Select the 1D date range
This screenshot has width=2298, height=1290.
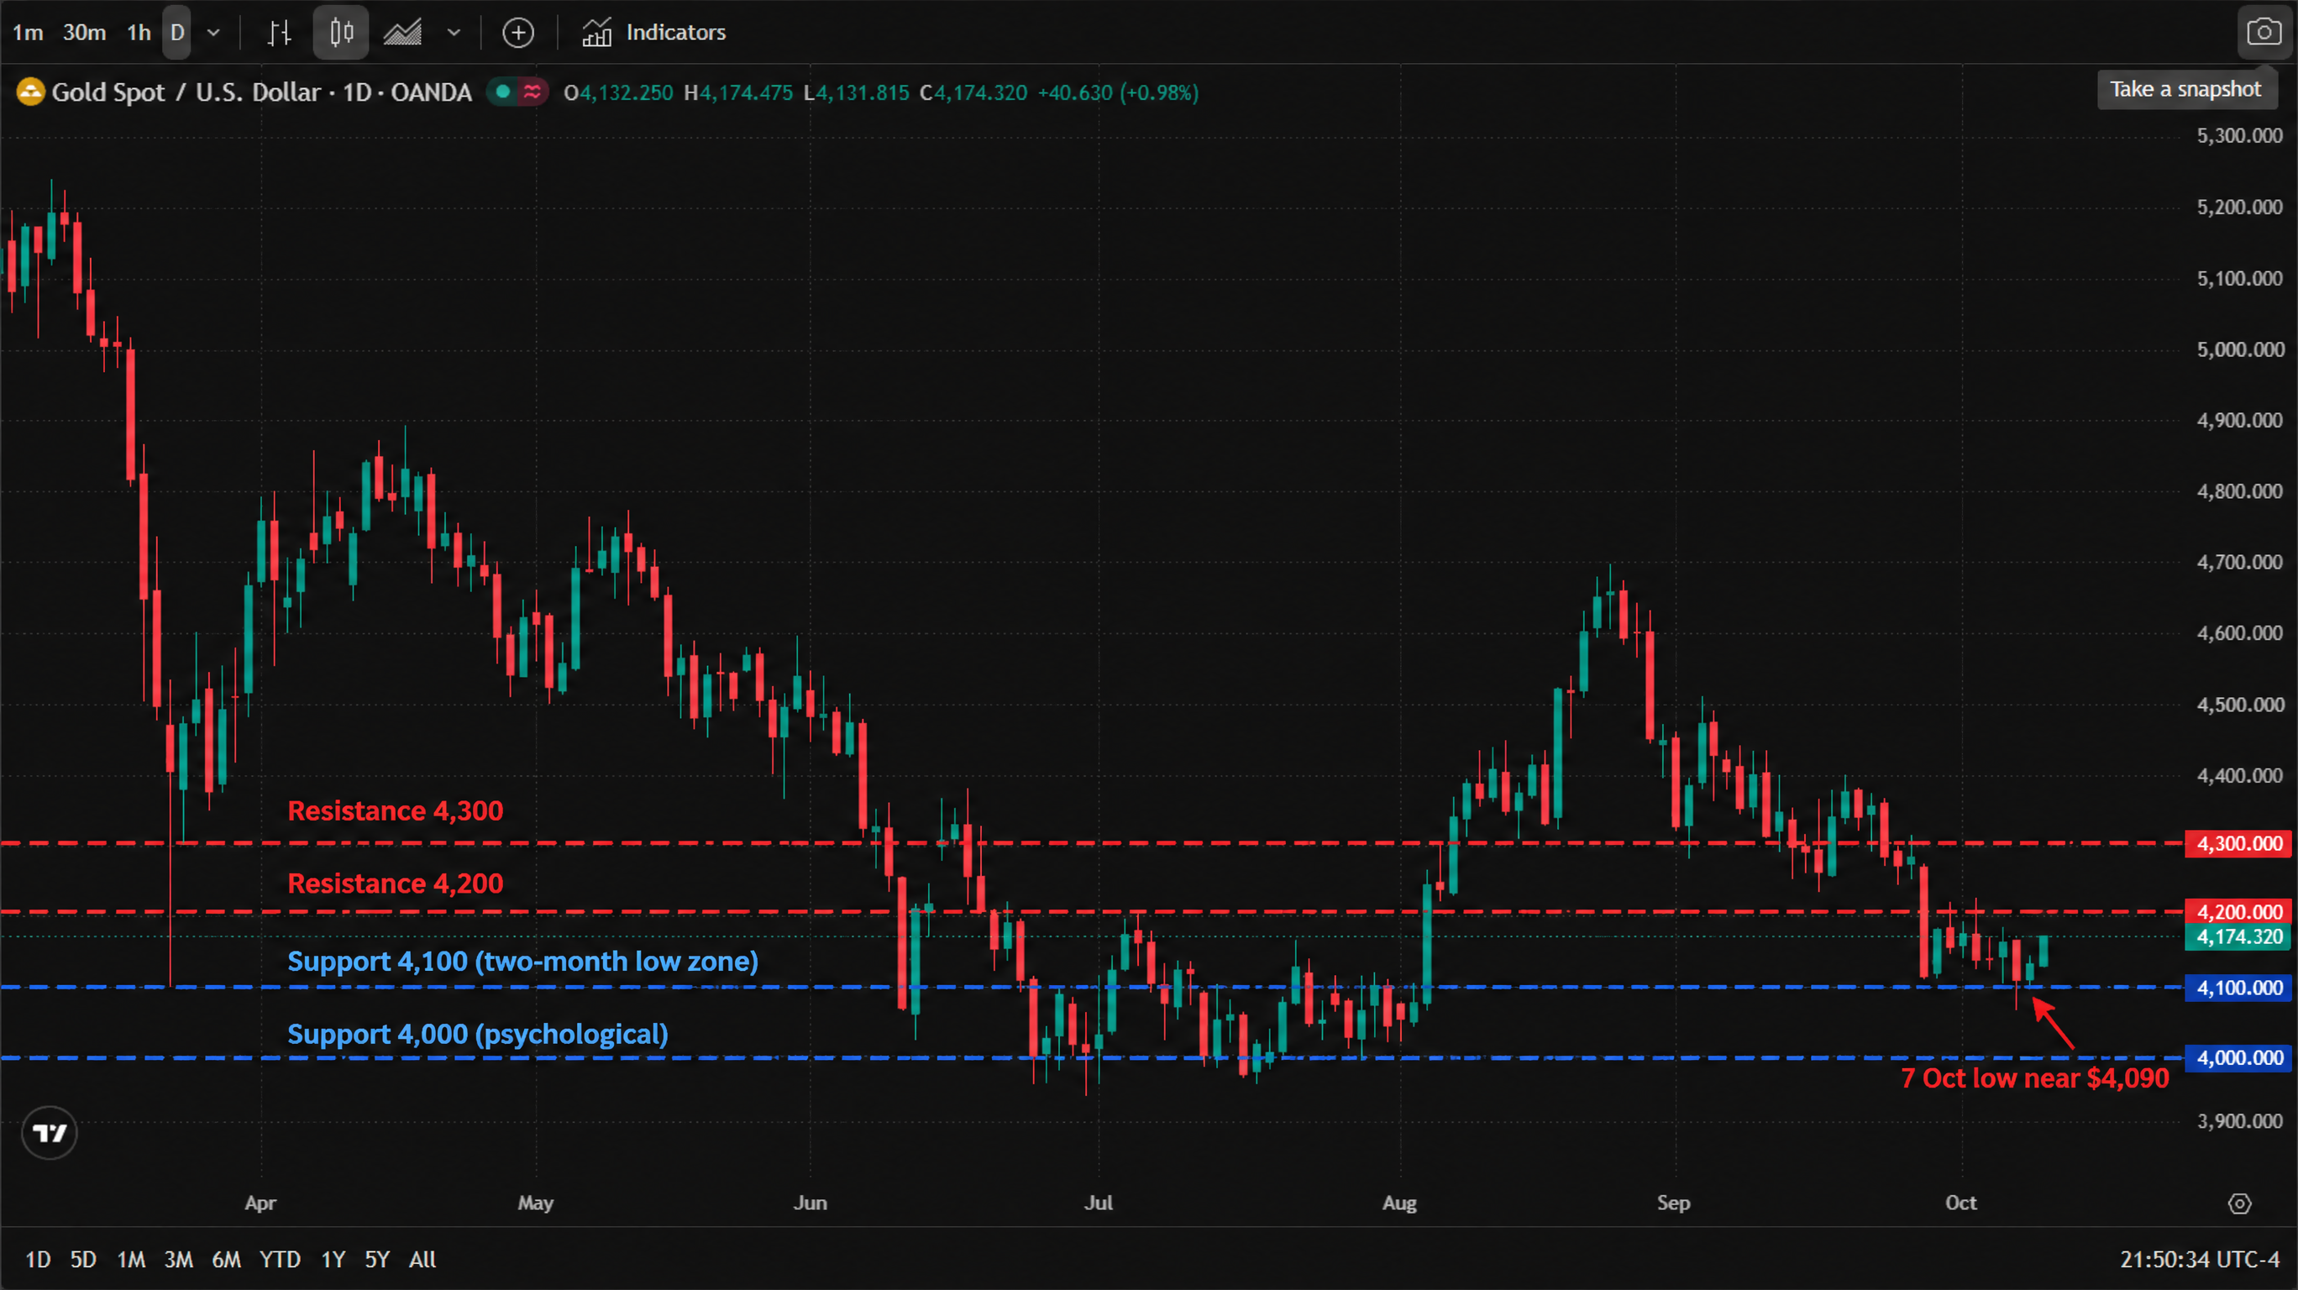pyautogui.click(x=38, y=1260)
